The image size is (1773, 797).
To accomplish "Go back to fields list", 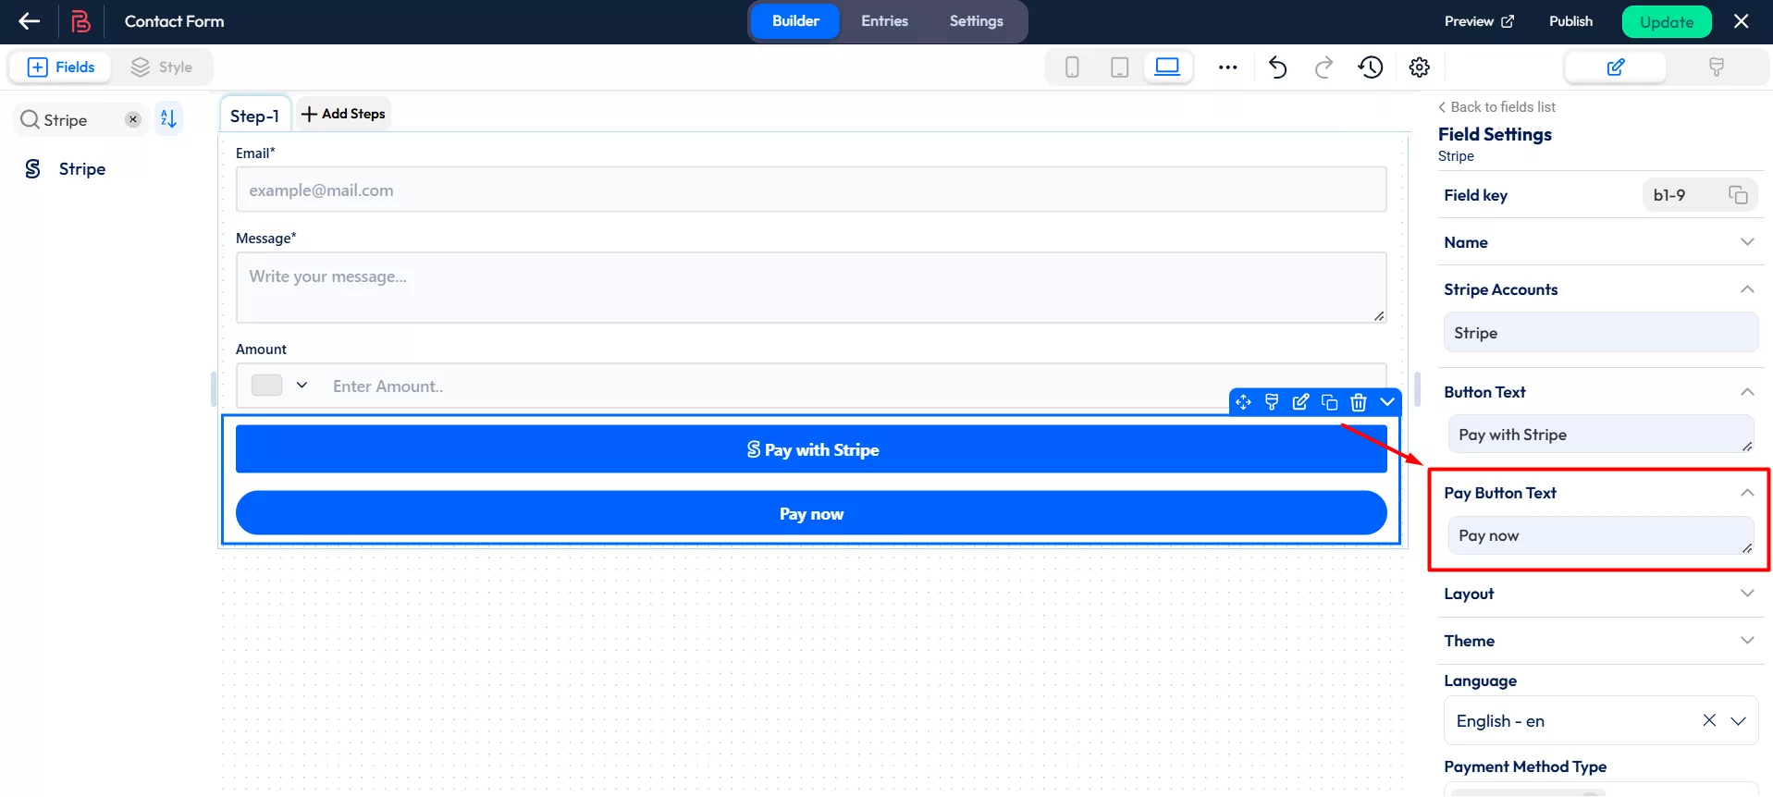I will [1496, 107].
